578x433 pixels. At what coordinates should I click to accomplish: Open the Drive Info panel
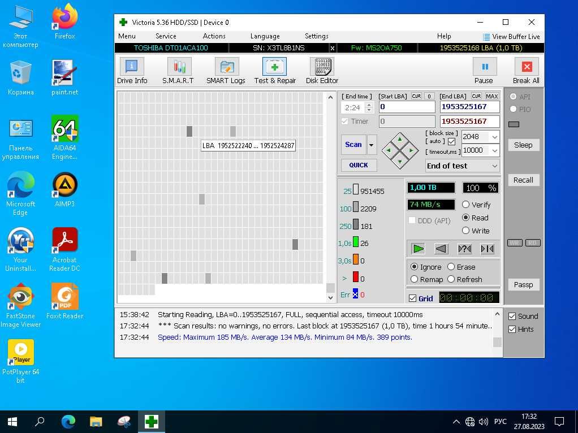pyautogui.click(x=132, y=71)
